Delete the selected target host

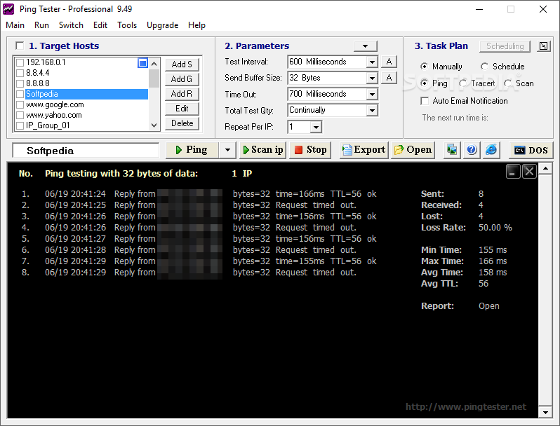182,123
